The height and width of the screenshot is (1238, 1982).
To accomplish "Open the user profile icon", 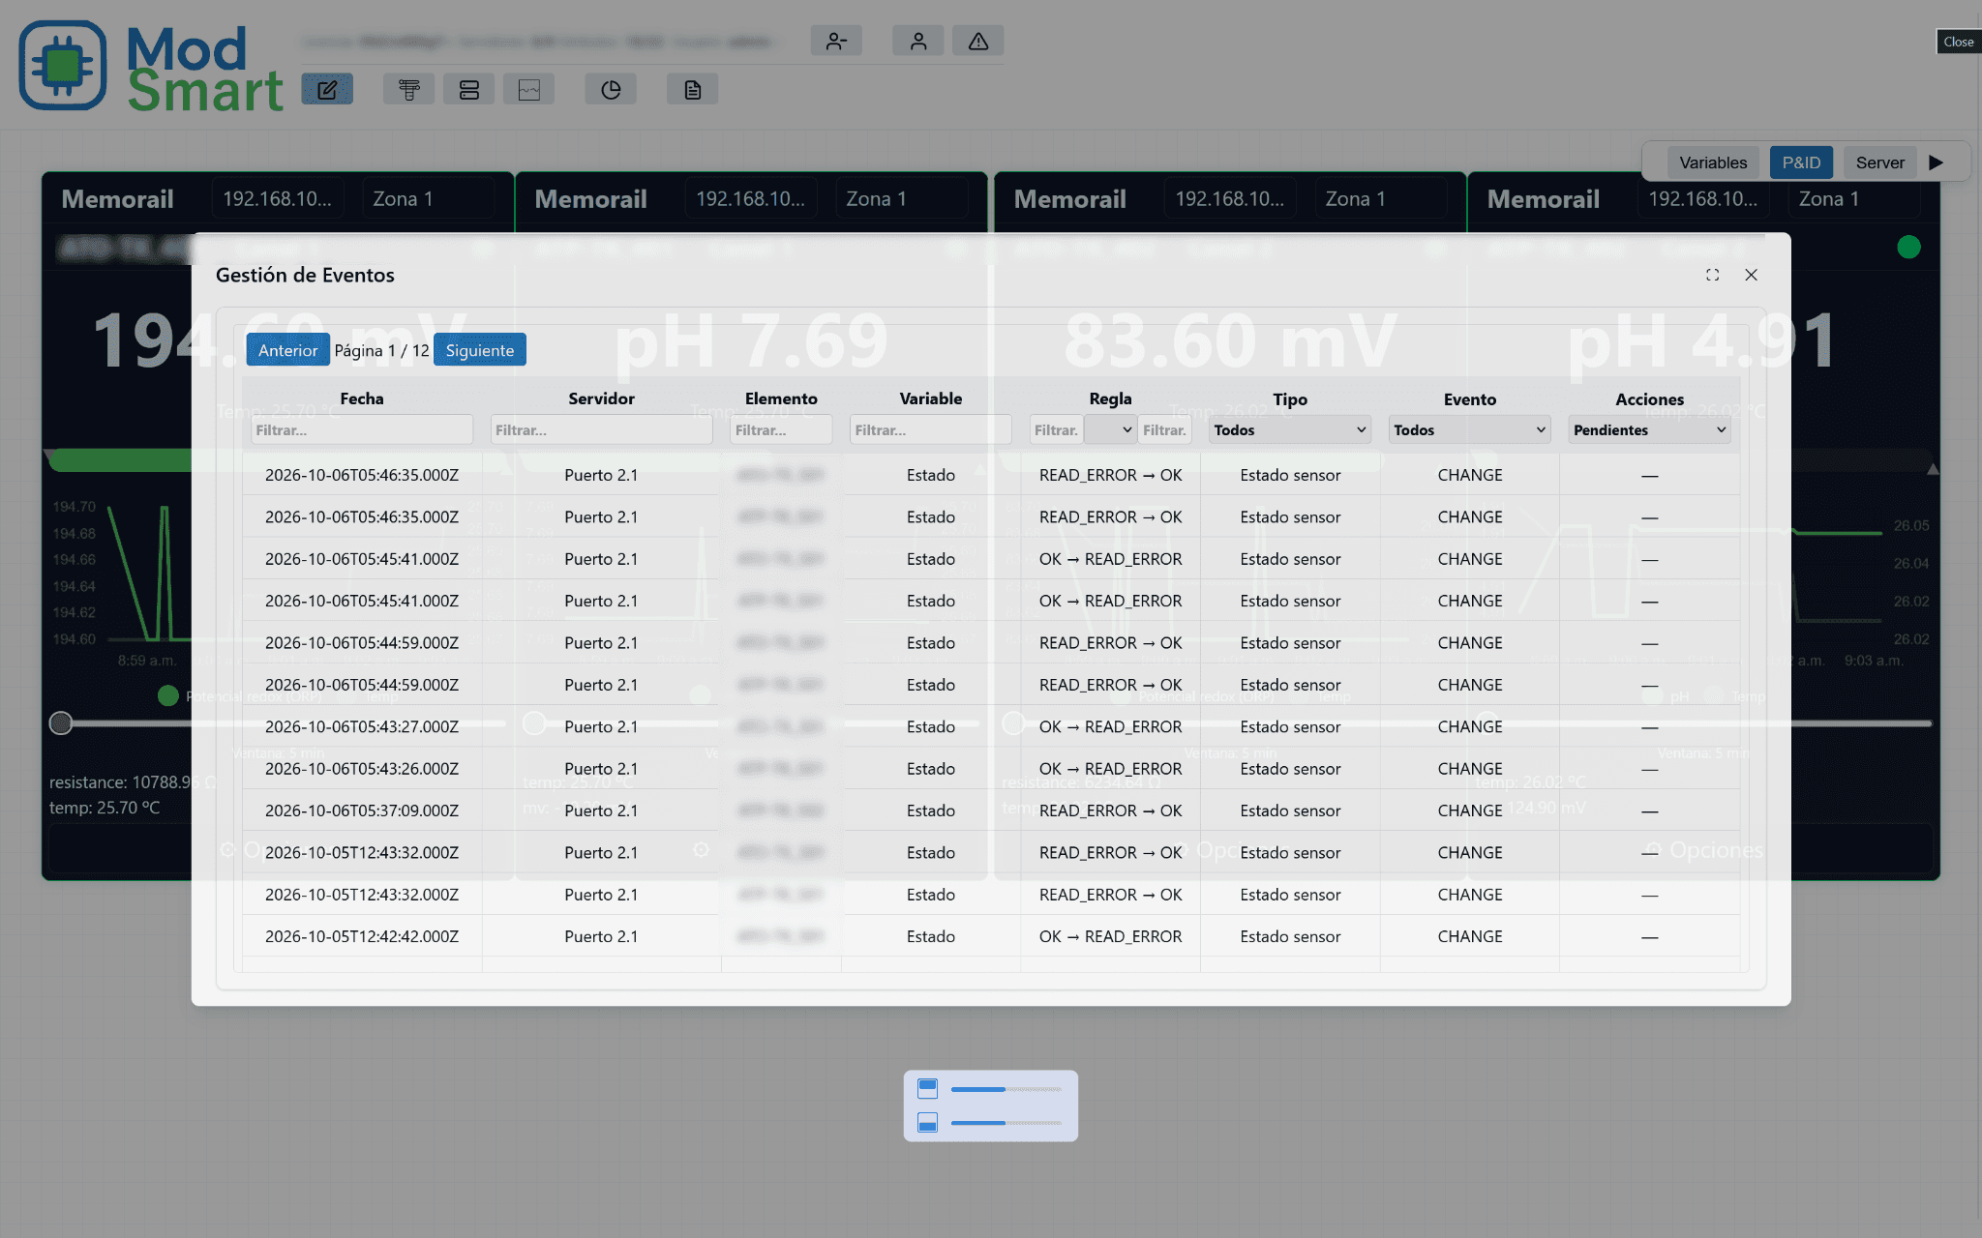I will pos(918,41).
